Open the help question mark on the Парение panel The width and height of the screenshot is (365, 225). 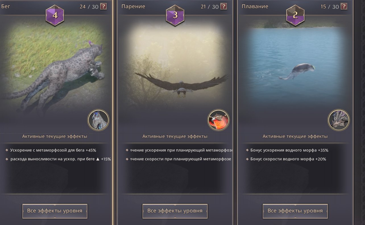224,6
